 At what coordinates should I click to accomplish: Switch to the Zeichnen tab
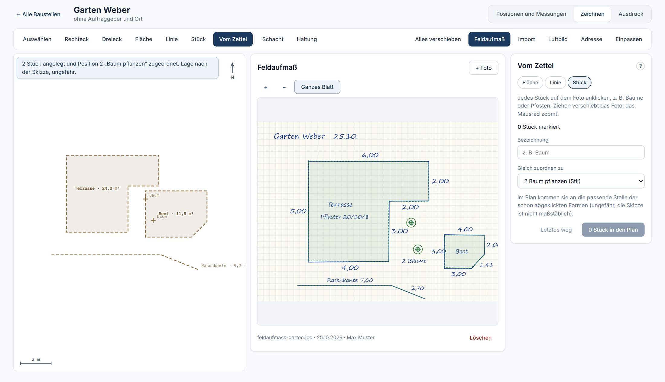coord(592,14)
